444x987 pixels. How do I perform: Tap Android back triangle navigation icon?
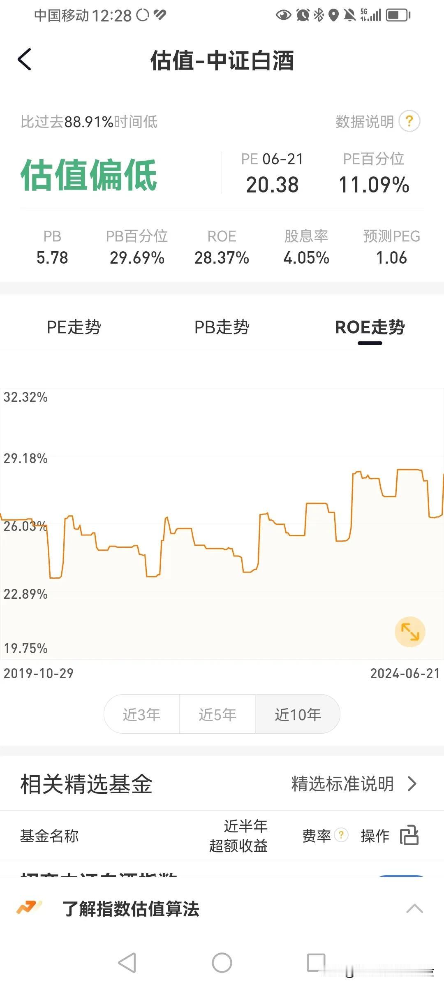[127, 962]
